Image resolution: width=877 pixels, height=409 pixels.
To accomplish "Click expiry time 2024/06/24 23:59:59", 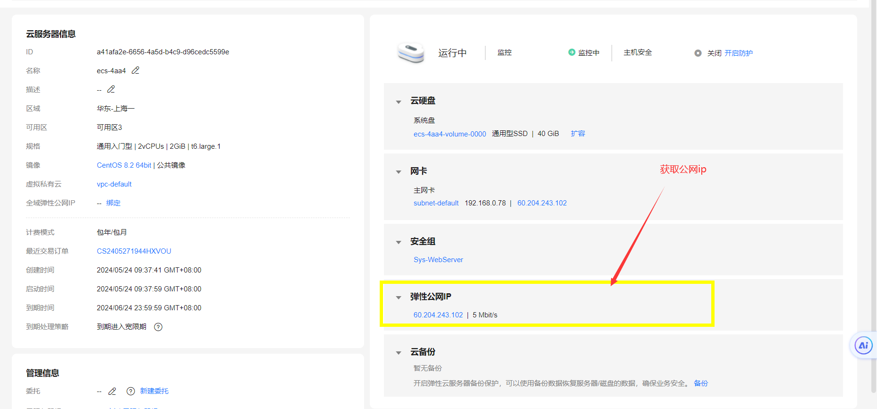I will (x=149, y=308).
